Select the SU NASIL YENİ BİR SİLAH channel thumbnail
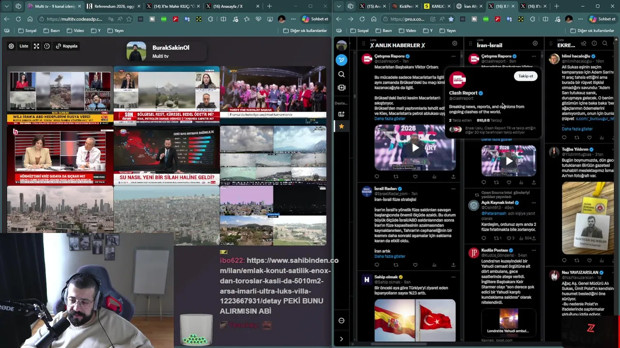This screenshot has height=348, width=620. click(x=167, y=155)
